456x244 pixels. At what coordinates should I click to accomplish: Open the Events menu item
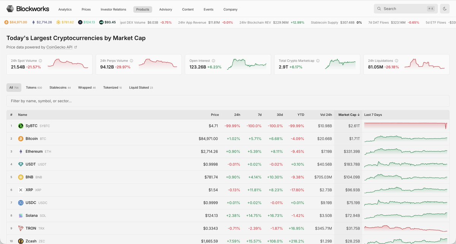point(208,9)
